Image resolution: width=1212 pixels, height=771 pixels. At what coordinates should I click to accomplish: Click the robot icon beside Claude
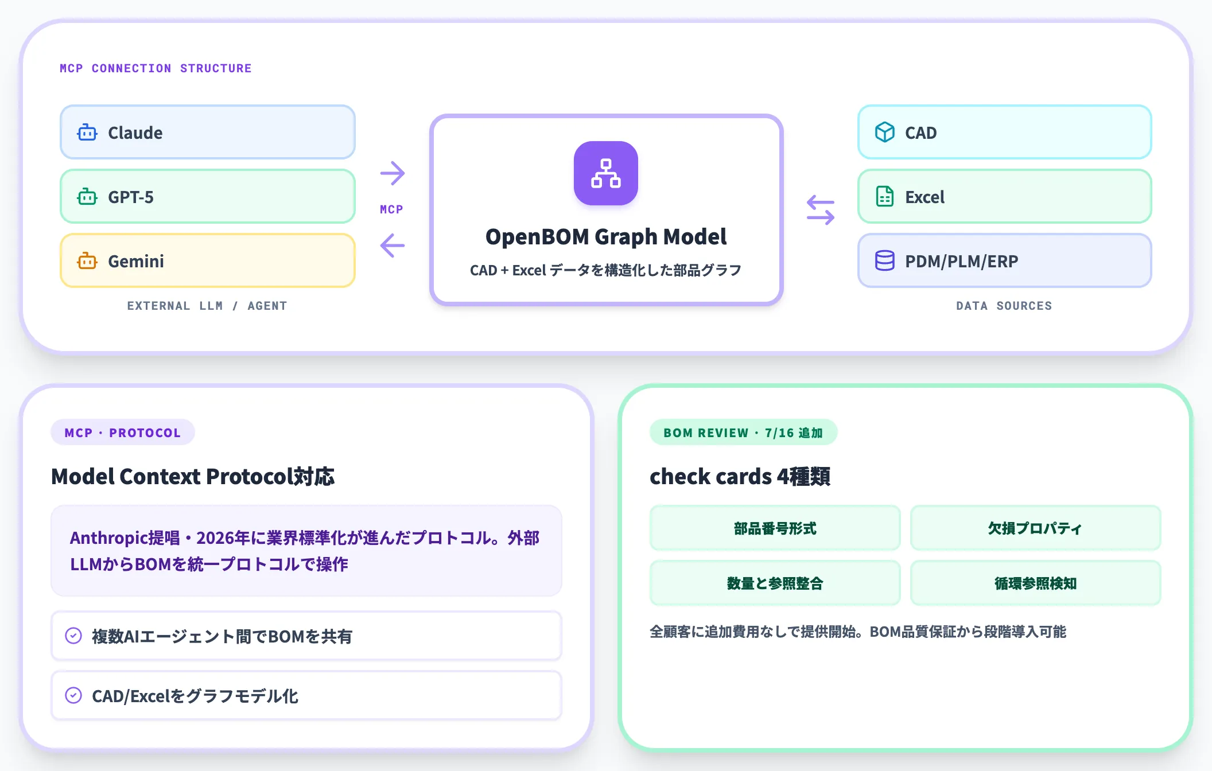point(87,133)
